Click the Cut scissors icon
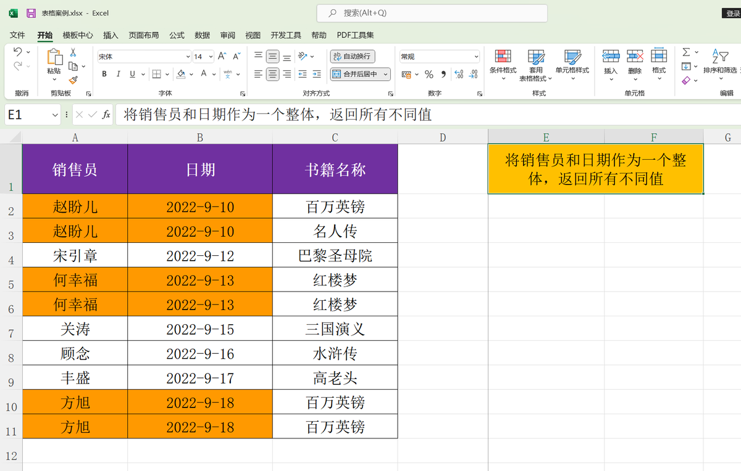 pyautogui.click(x=73, y=53)
